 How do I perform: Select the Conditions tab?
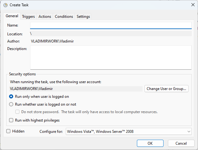[64, 17]
